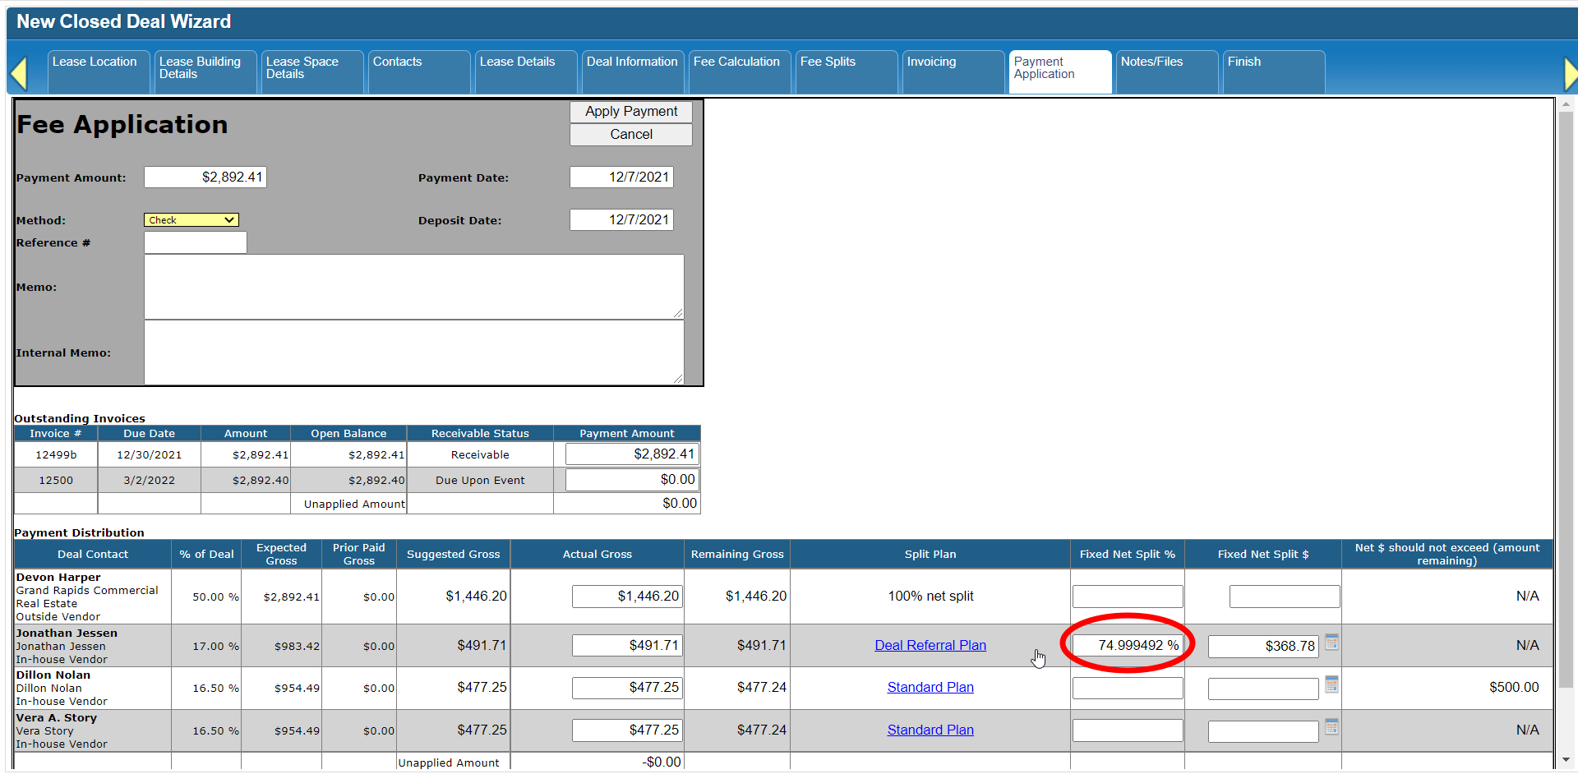Click calculator icon in Vera A. Story row

click(x=1331, y=727)
